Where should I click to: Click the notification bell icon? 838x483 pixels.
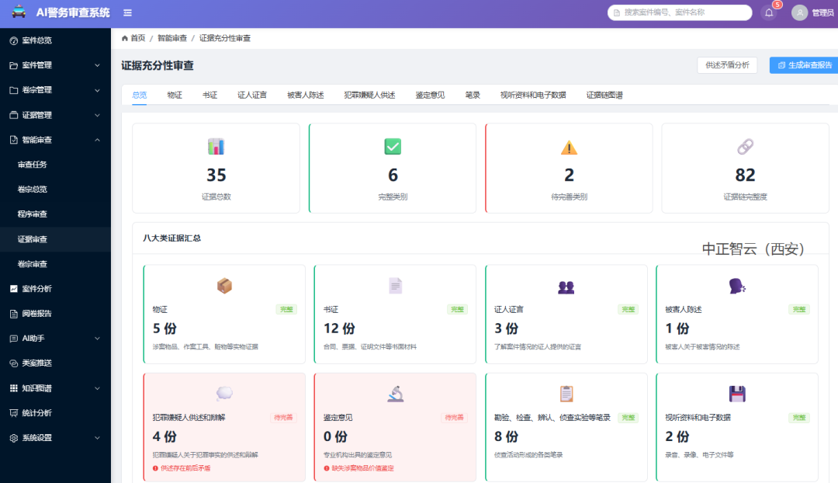coord(769,13)
